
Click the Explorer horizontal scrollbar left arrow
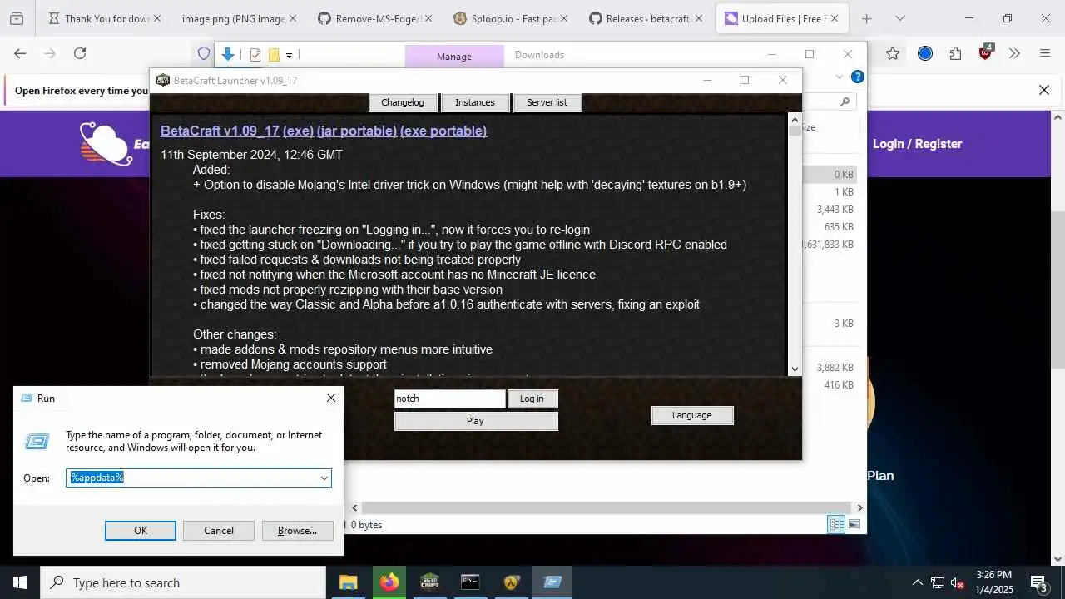355,507
